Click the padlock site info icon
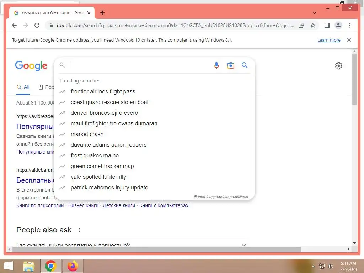The image size is (364, 273). click(51, 25)
